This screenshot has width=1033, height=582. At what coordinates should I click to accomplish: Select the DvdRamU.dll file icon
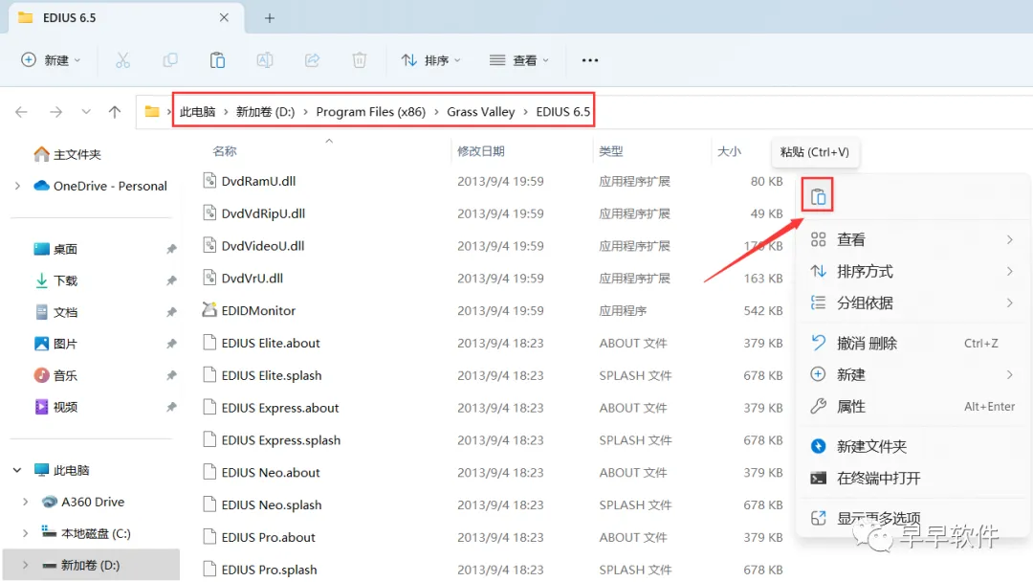209,180
